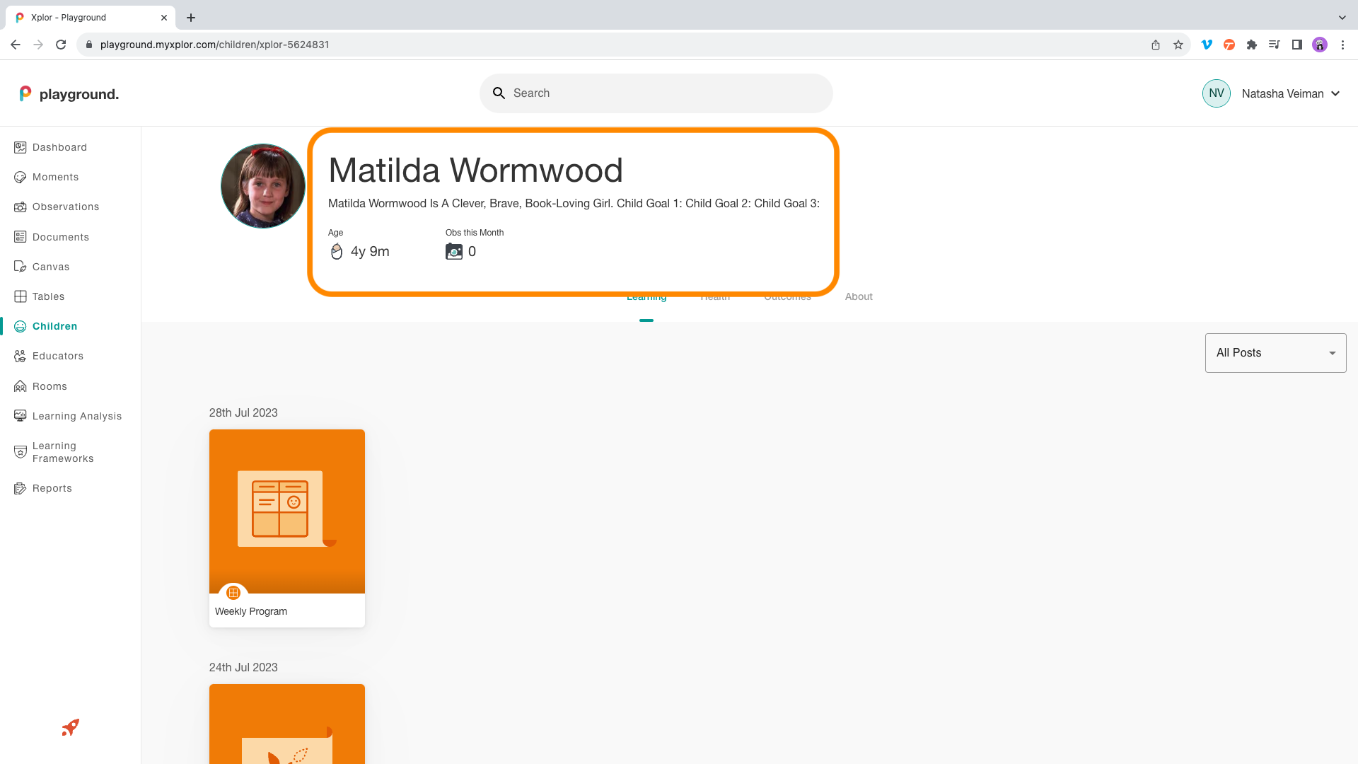Open browser extensions puzzle icon
This screenshot has width=1358, height=764.
pyautogui.click(x=1252, y=45)
